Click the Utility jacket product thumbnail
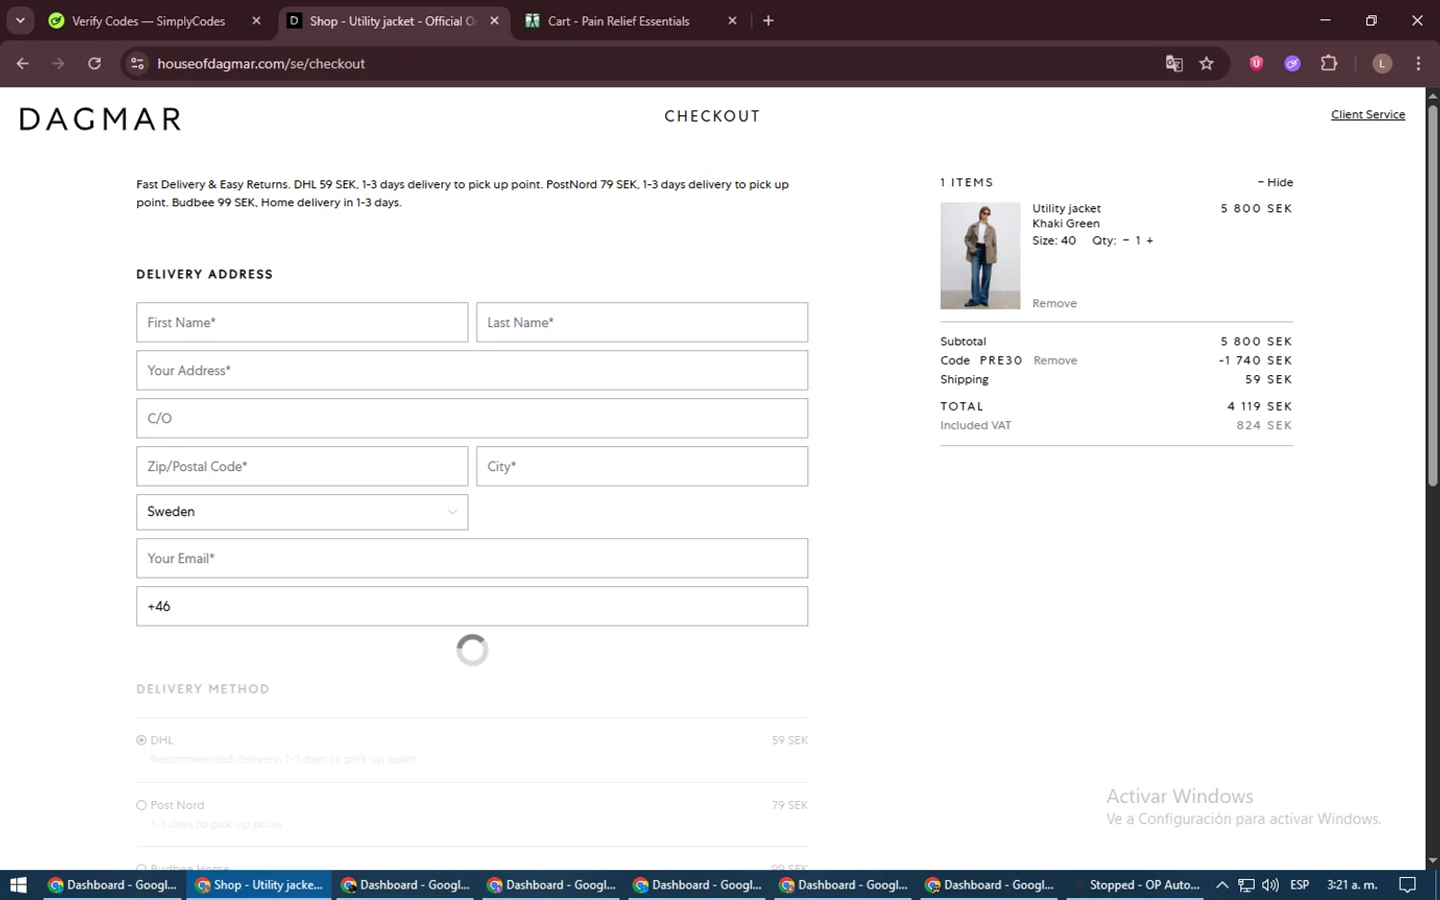The height and width of the screenshot is (900, 1440). 980,255
